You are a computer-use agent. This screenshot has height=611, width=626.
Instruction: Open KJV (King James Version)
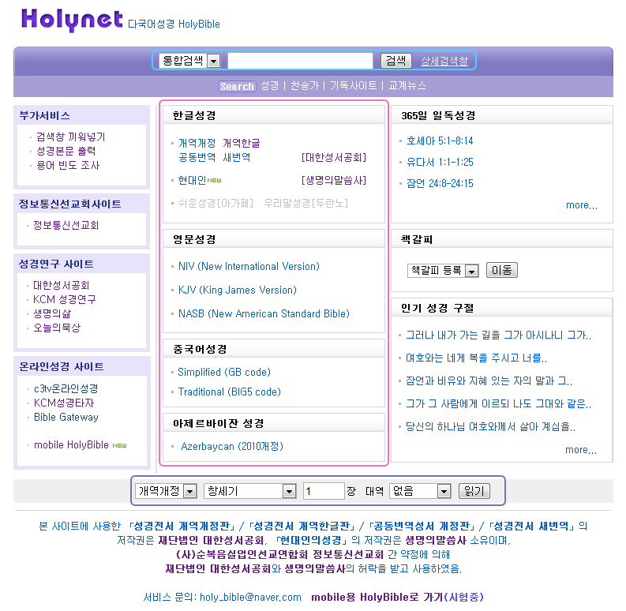click(238, 290)
